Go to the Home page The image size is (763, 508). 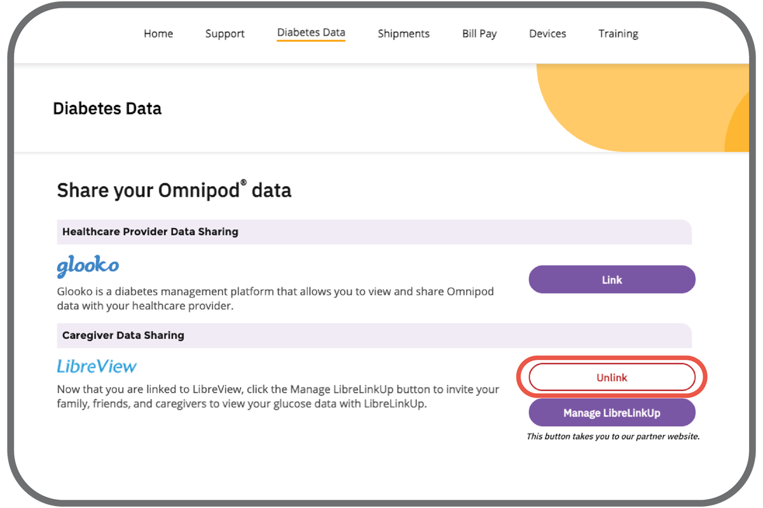click(x=158, y=34)
